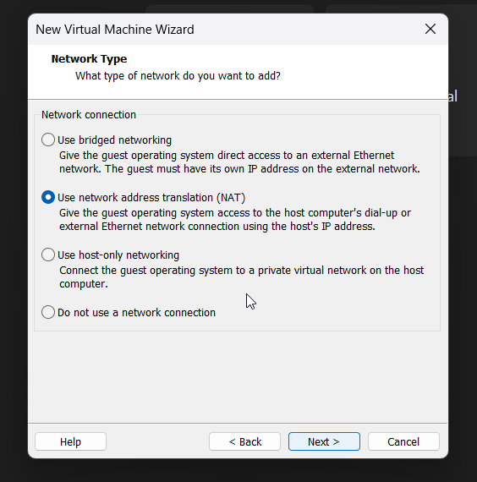477x482 pixels.
Task: Close the wizard with the X icon
Action: click(430, 30)
